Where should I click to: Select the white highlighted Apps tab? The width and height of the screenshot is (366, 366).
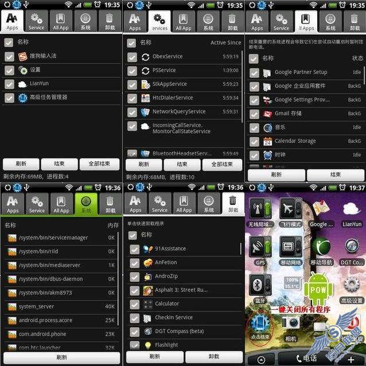pos(12,21)
